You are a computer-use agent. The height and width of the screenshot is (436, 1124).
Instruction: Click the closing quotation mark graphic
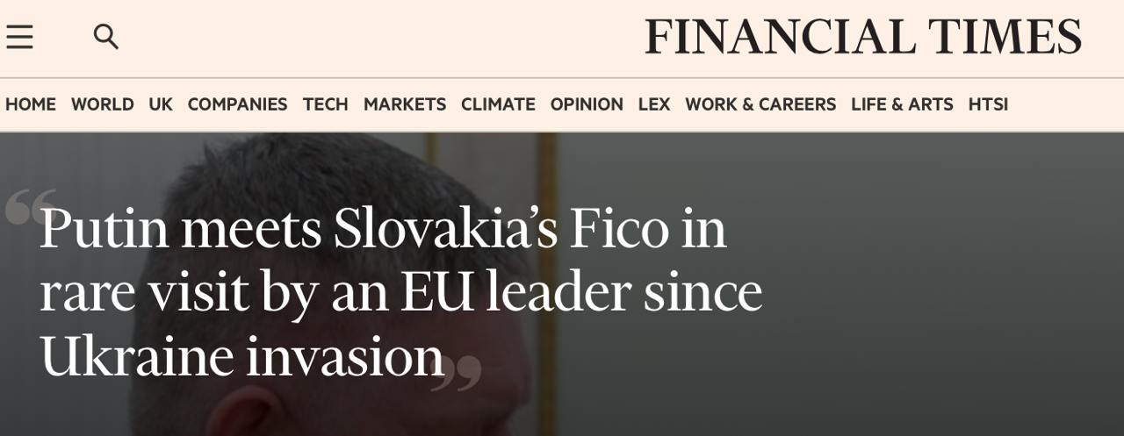click(457, 372)
